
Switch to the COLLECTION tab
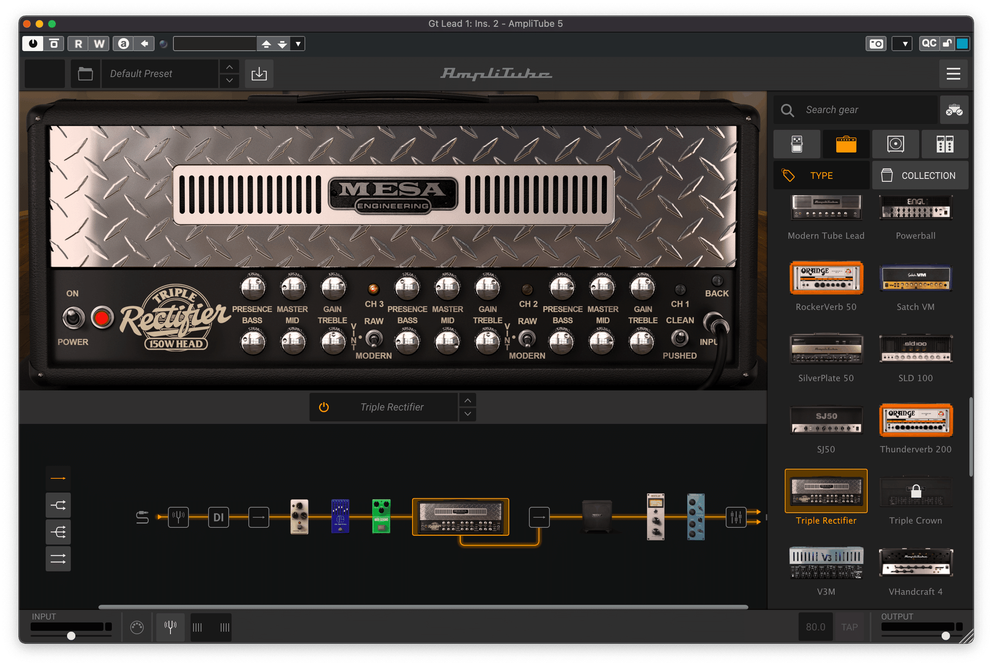click(x=920, y=175)
